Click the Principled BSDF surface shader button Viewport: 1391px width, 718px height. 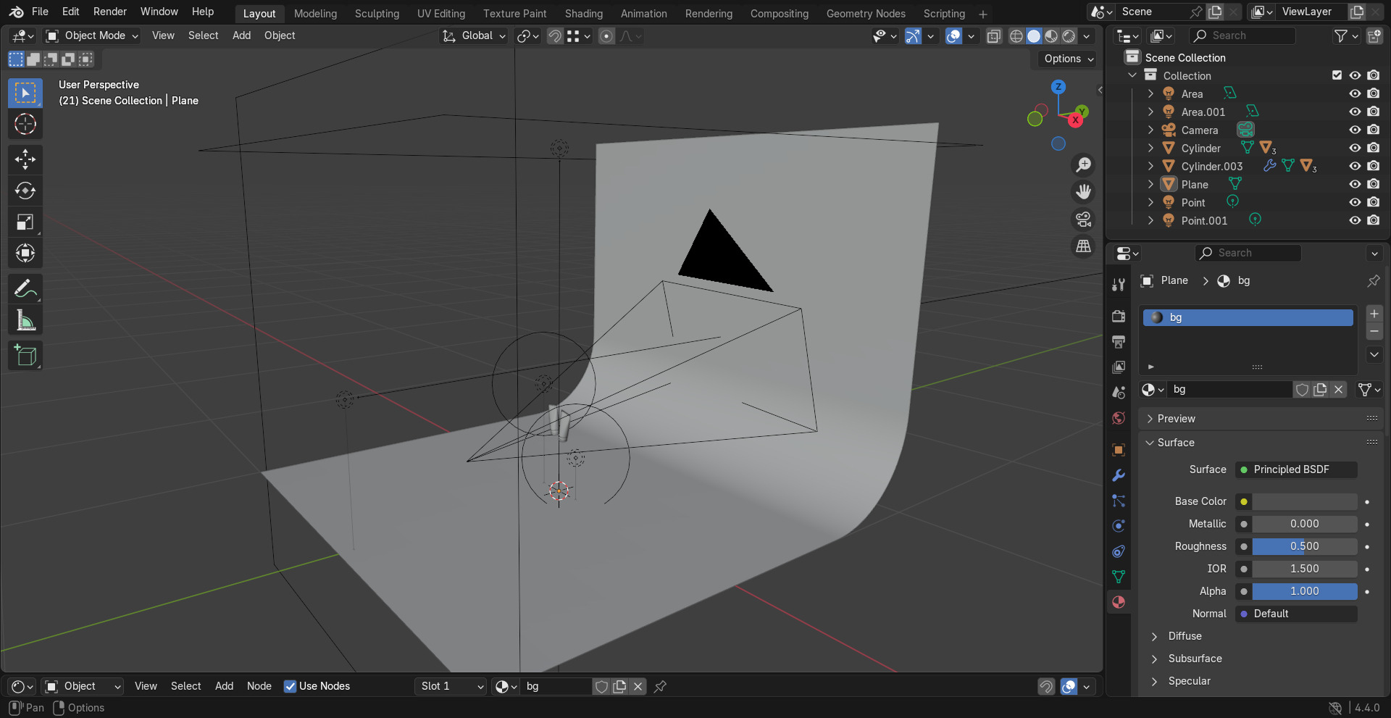(x=1296, y=469)
